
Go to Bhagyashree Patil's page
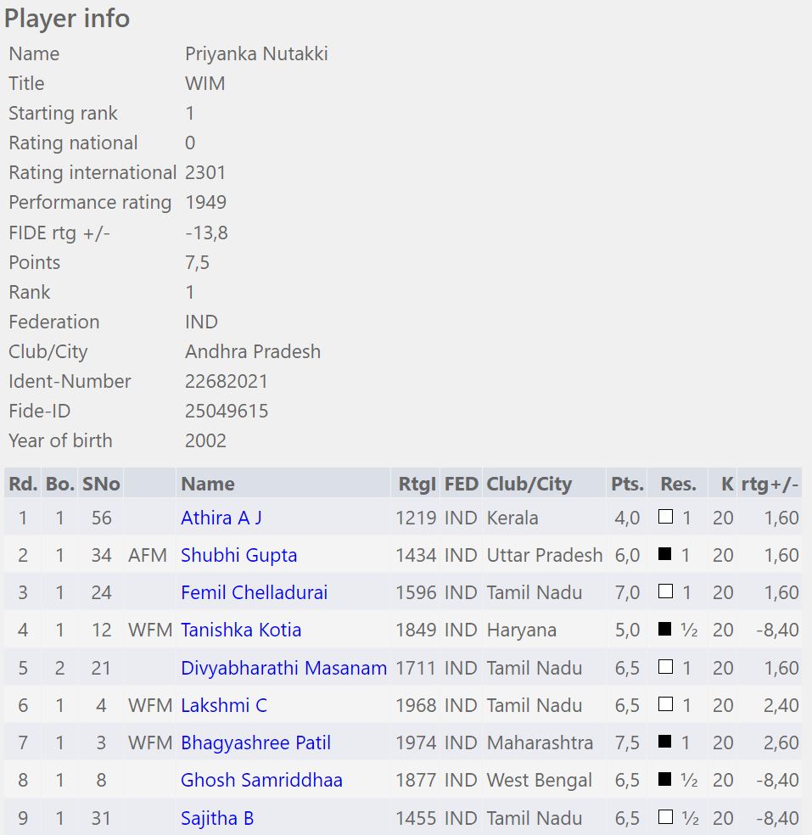pyautogui.click(x=255, y=743)
